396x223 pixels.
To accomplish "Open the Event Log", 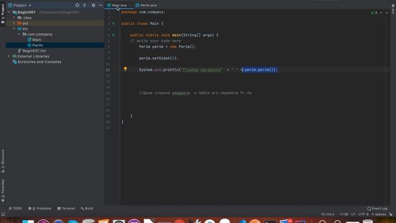I will coord(377,209).
